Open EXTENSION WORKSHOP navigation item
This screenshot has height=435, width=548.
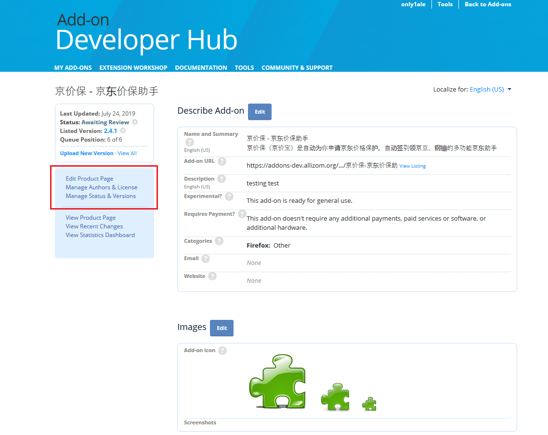click(133, 67)
